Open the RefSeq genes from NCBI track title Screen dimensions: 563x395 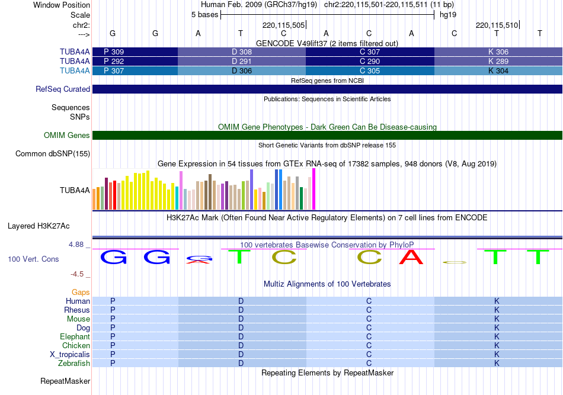point(327,81)
